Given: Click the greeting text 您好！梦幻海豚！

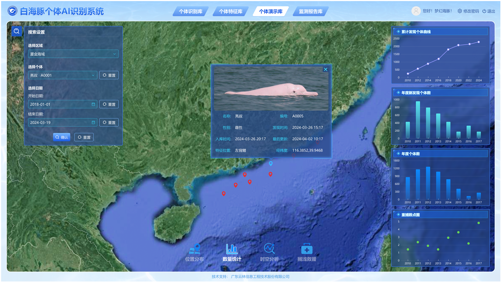Looking at the screenshot, I should pos(437,11).
